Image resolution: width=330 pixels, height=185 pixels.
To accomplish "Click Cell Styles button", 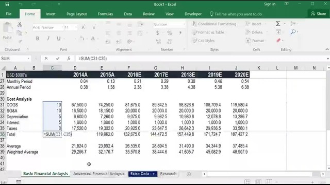I will 203,41.
